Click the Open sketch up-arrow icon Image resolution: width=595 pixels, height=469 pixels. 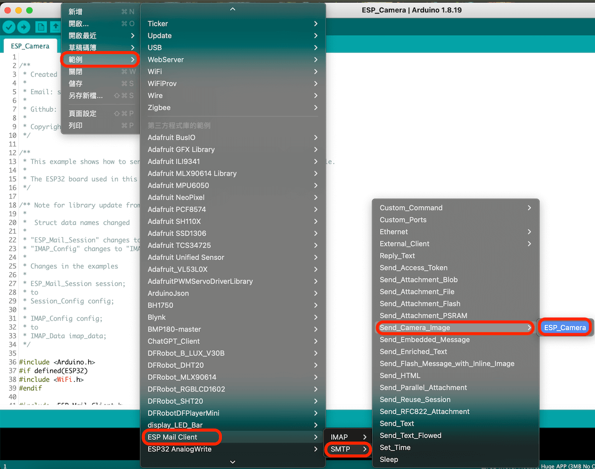(x=55, y=27)
